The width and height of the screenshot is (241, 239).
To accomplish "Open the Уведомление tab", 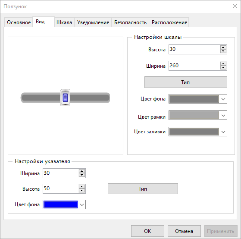I will pos(93,22).
